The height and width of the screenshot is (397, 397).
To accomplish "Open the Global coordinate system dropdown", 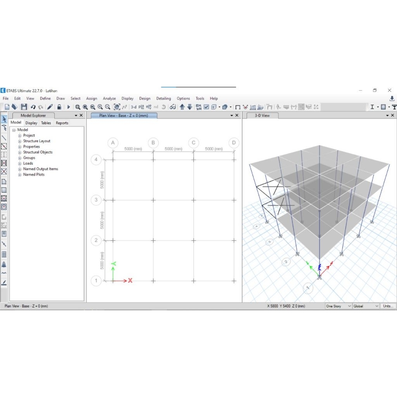I will coord(366,306).
